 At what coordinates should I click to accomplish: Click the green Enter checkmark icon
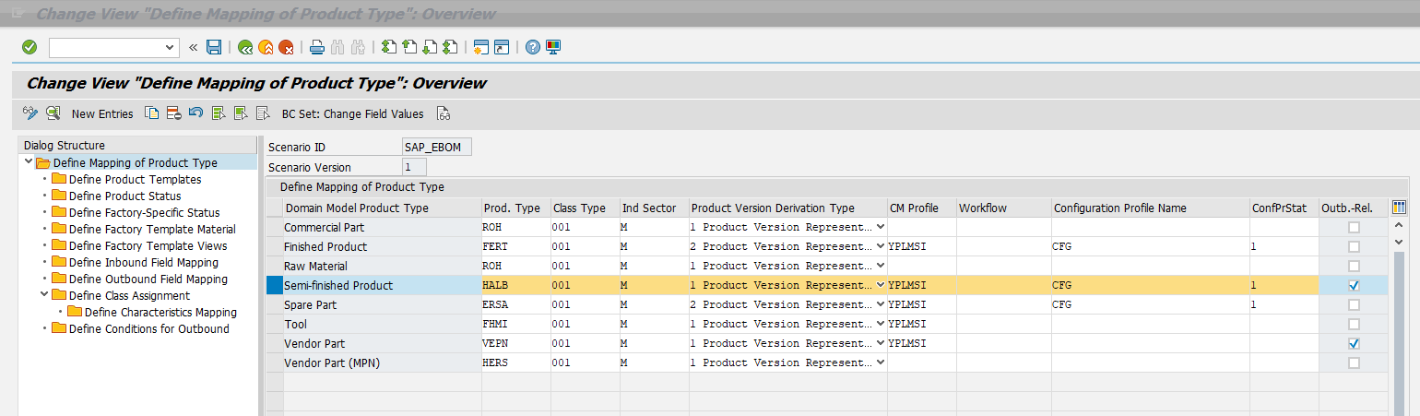click(30, 47)
